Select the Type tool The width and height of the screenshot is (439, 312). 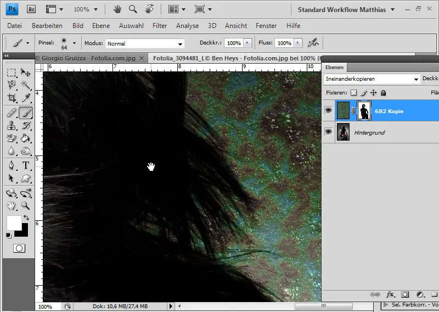[x=26, y=165]
